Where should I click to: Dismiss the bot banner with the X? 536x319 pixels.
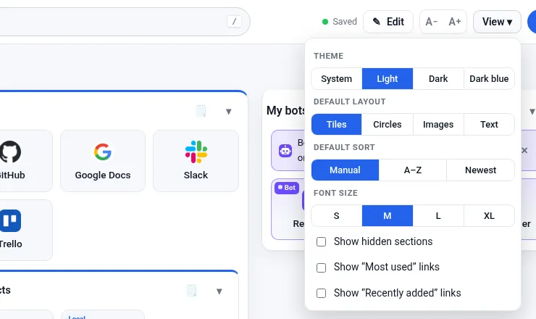pos(524,150)
